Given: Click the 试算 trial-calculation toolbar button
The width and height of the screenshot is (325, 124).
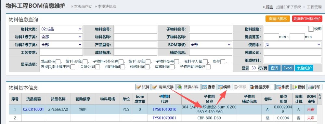Looking at the screenshot, I should click(x=143, y=87).
